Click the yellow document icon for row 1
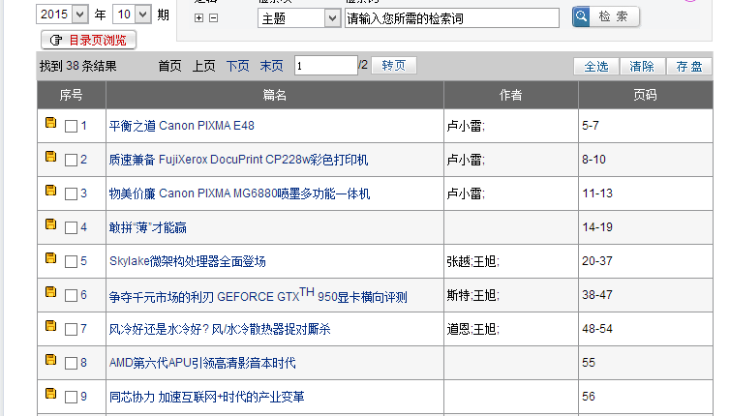Screen dimensions: 730x416 tap(50, 122)
